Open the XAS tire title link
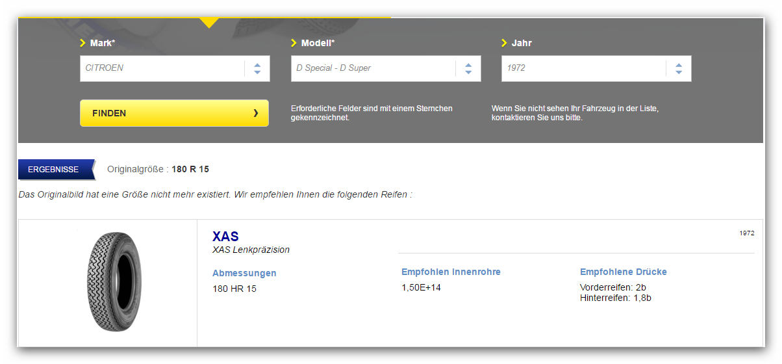Viewport: 782px width, 364px height. (x=225, y=237)
